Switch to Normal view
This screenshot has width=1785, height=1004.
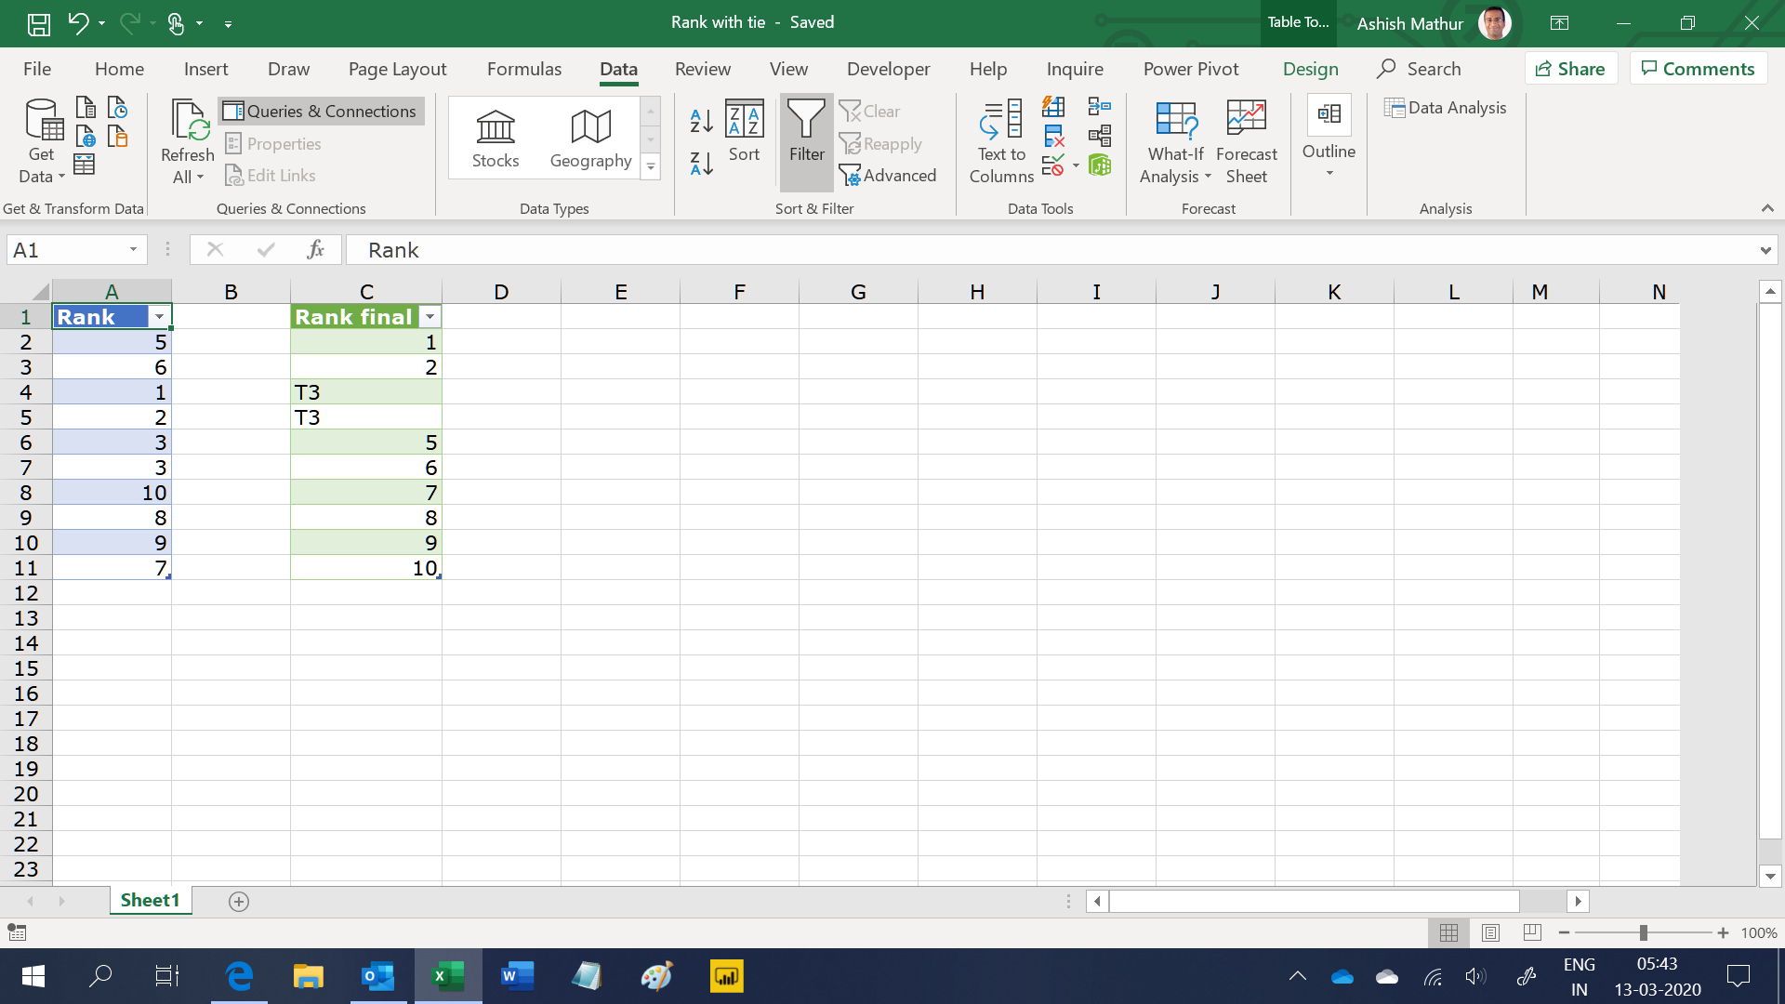coord(1448,932)
